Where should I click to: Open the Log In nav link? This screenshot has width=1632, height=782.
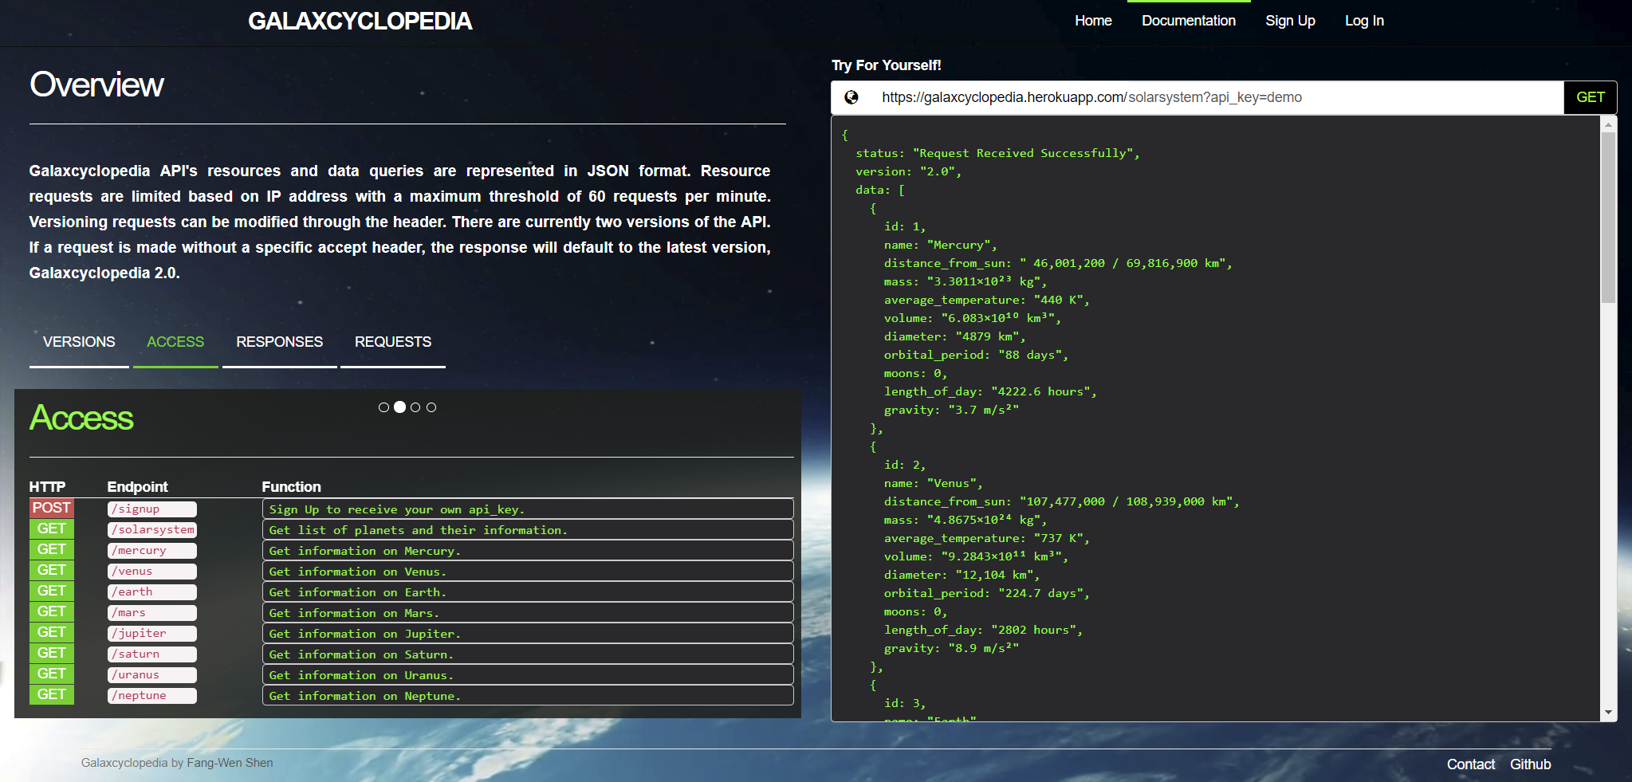coord(1364,21)
